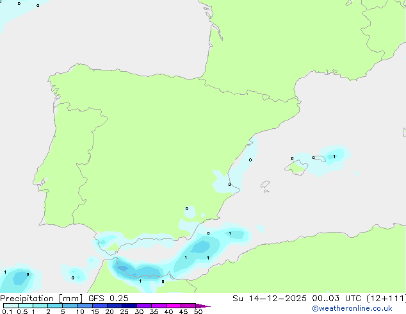Click the '40' legend scale value
Screen dimensions: 406x314
(168, 311)
